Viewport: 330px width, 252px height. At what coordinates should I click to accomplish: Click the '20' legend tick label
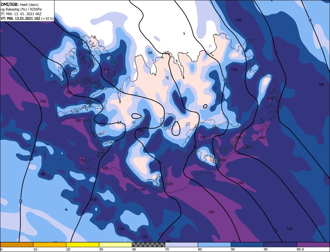(68, 249)
